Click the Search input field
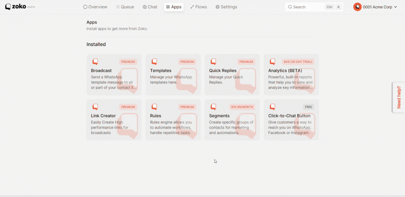 [x=314, y=7]
